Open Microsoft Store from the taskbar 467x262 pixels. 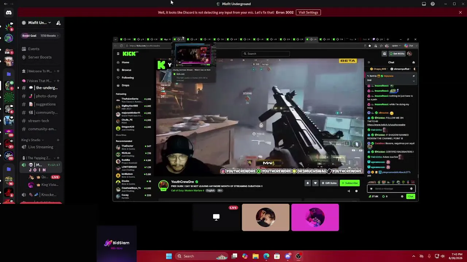(277, 256)
